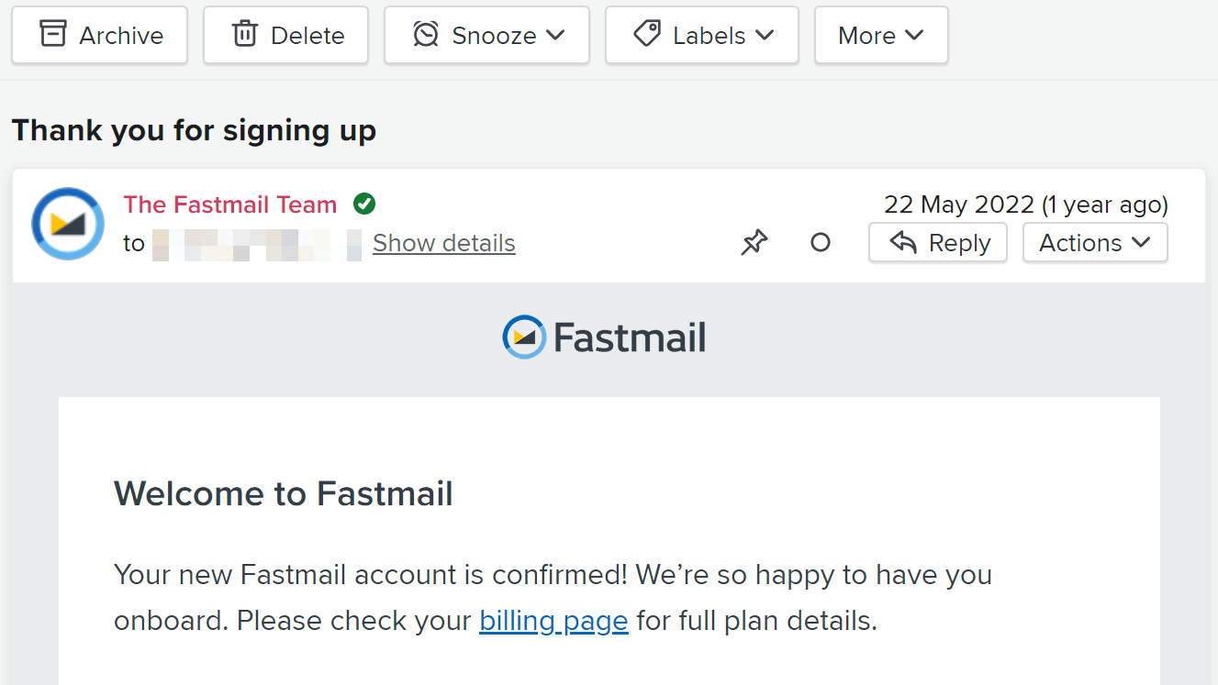1218x685 pixels.
Task: Expand the Labels dropdown chevron
Action: click(x=765, y=35)
